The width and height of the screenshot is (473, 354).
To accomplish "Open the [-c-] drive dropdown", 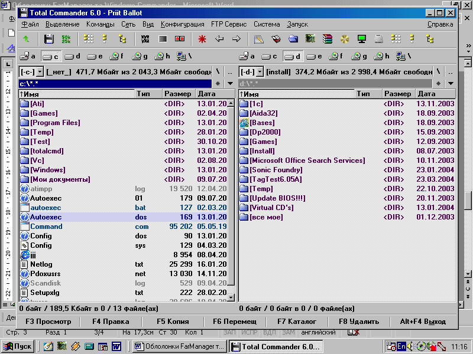I will click(40, 71).
